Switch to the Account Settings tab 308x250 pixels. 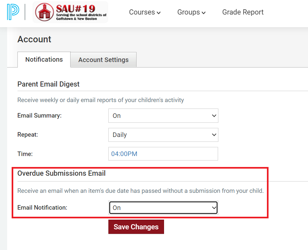[x=103, y=60]
